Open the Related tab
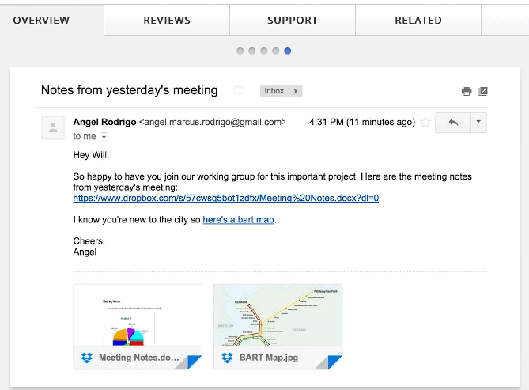This screenshot has width=529, height=390. 418,20
